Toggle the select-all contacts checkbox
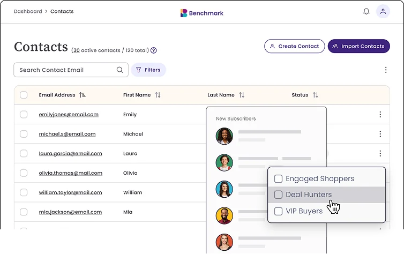 tap(24, 95)
